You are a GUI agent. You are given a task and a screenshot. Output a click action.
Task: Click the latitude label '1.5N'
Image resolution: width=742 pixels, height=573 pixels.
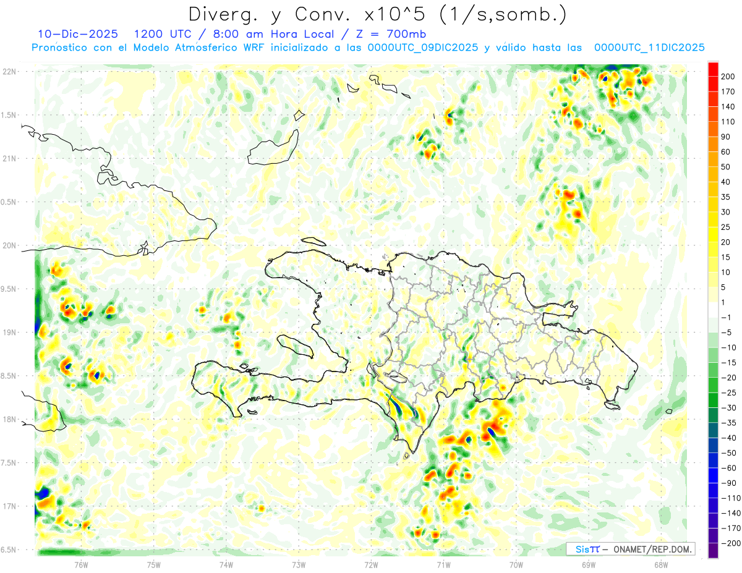click(x=9, y=115)
